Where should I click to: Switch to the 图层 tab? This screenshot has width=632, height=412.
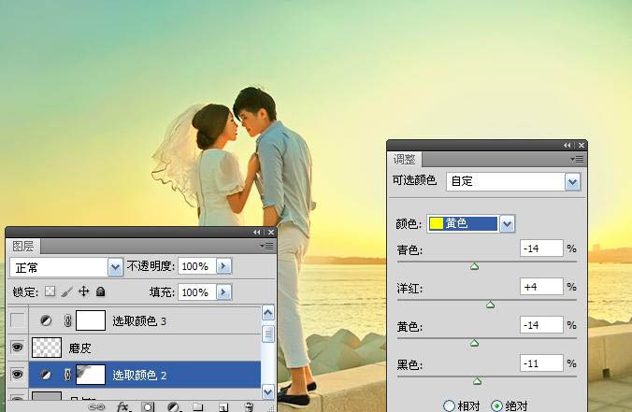(x=23, y=247)
